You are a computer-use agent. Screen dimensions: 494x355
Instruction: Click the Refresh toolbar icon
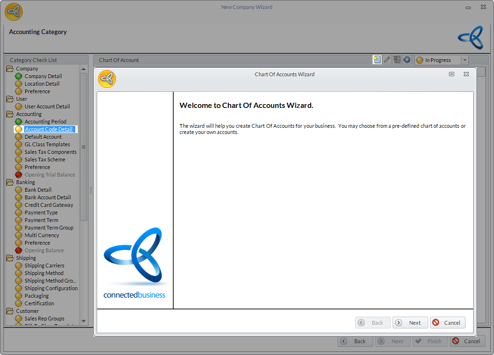click(406, 60)
